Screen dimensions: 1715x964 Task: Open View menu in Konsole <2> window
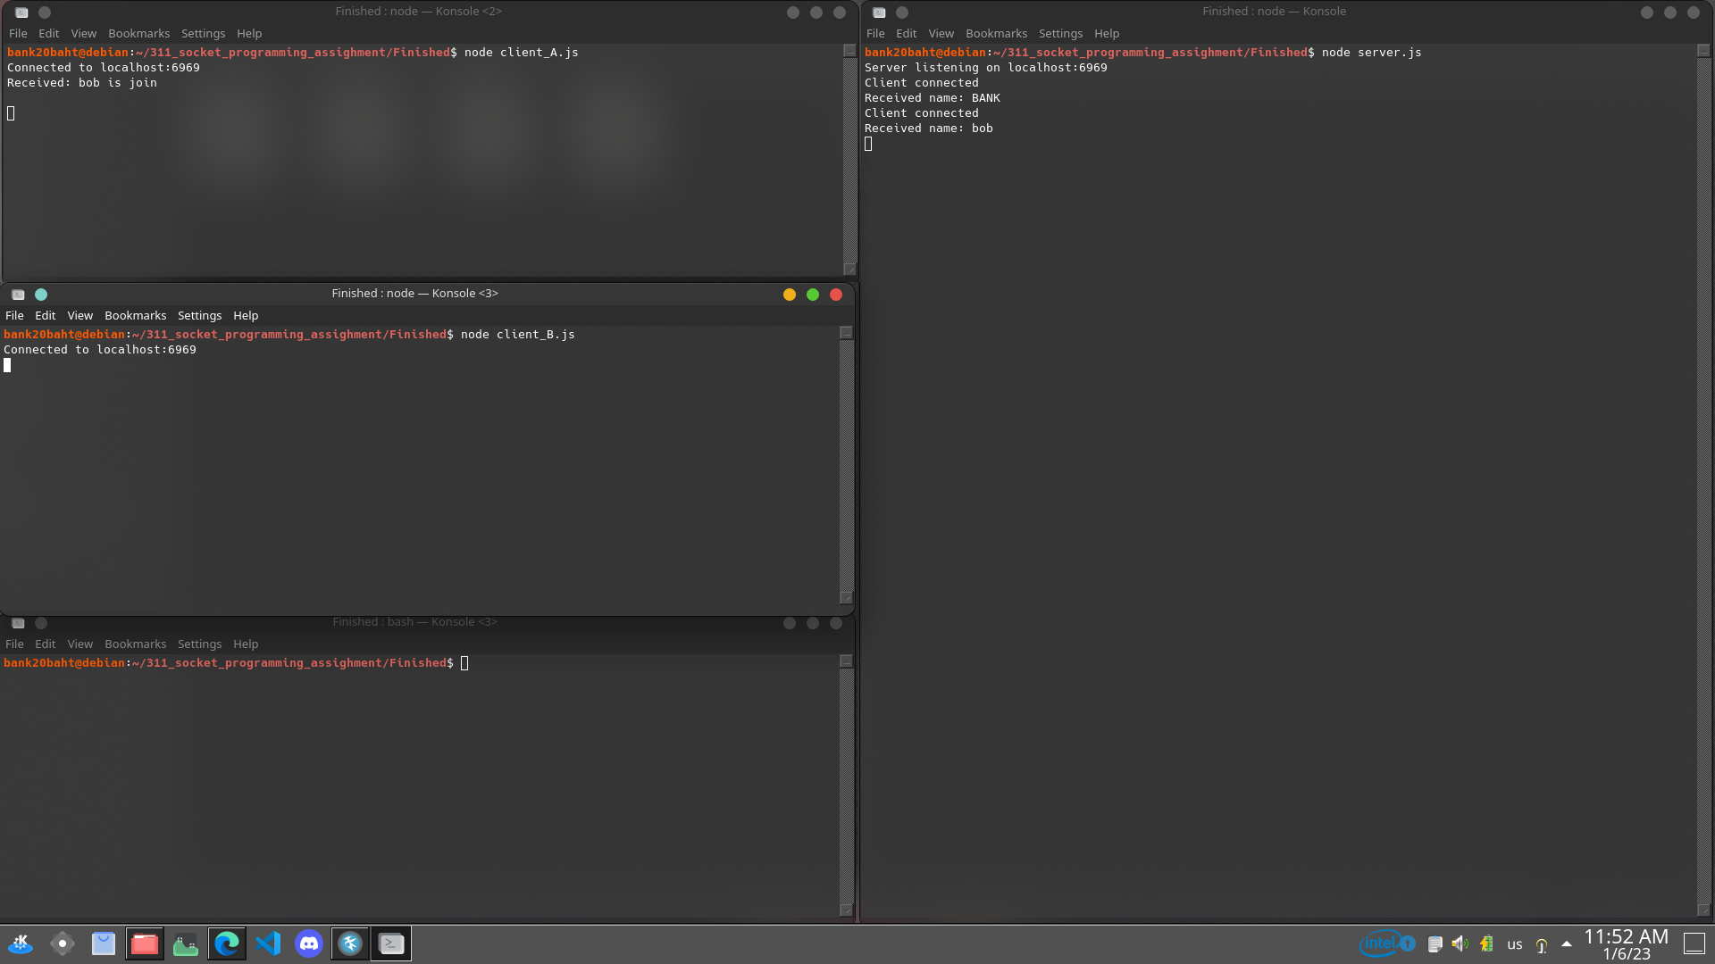tap(83, 33)
